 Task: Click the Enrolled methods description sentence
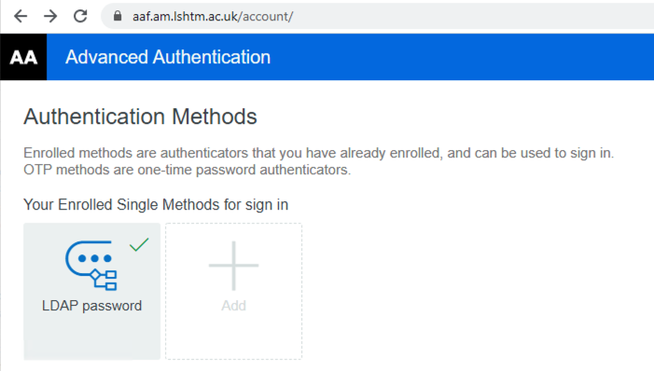pos(319,153)
